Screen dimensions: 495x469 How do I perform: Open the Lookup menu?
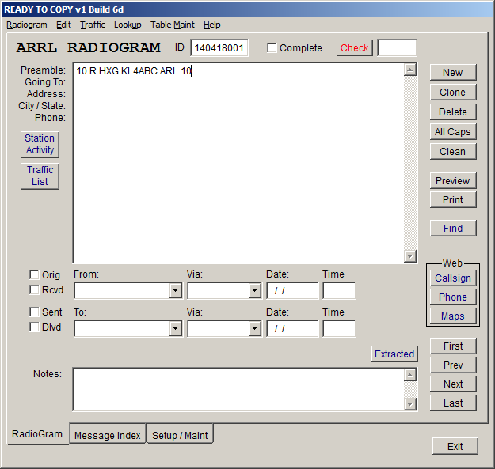coord(128,25)
